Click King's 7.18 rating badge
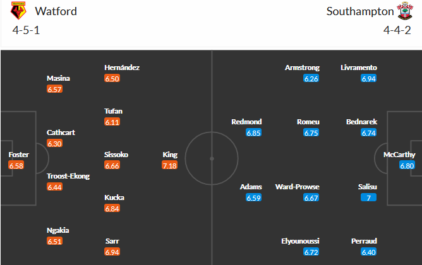Screen dimensions: 422x265 170,165
